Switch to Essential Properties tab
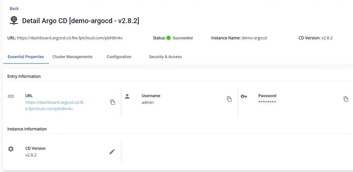Screen dimensions: 353x172 coord(26,57)
